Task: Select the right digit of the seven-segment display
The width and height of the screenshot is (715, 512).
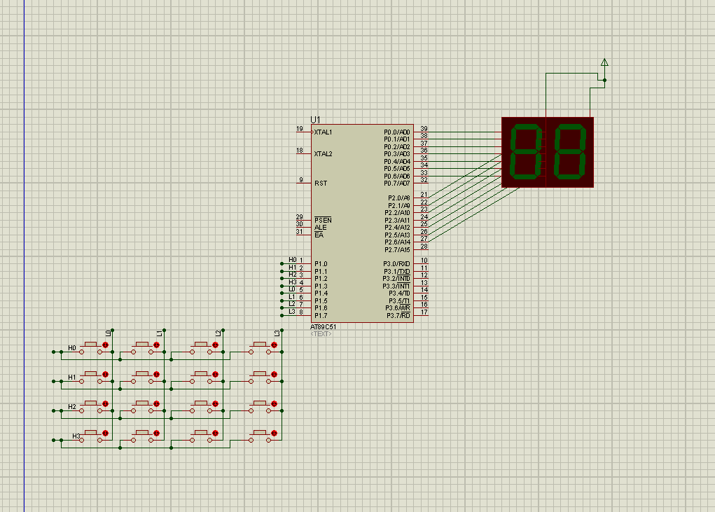Action: pos(569,152)
